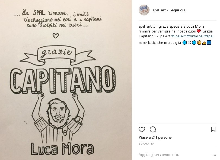Click the small heart doodle in drawing
This screenshot has height=160, width=220.
pyautogui.click(x=56, y=36)
